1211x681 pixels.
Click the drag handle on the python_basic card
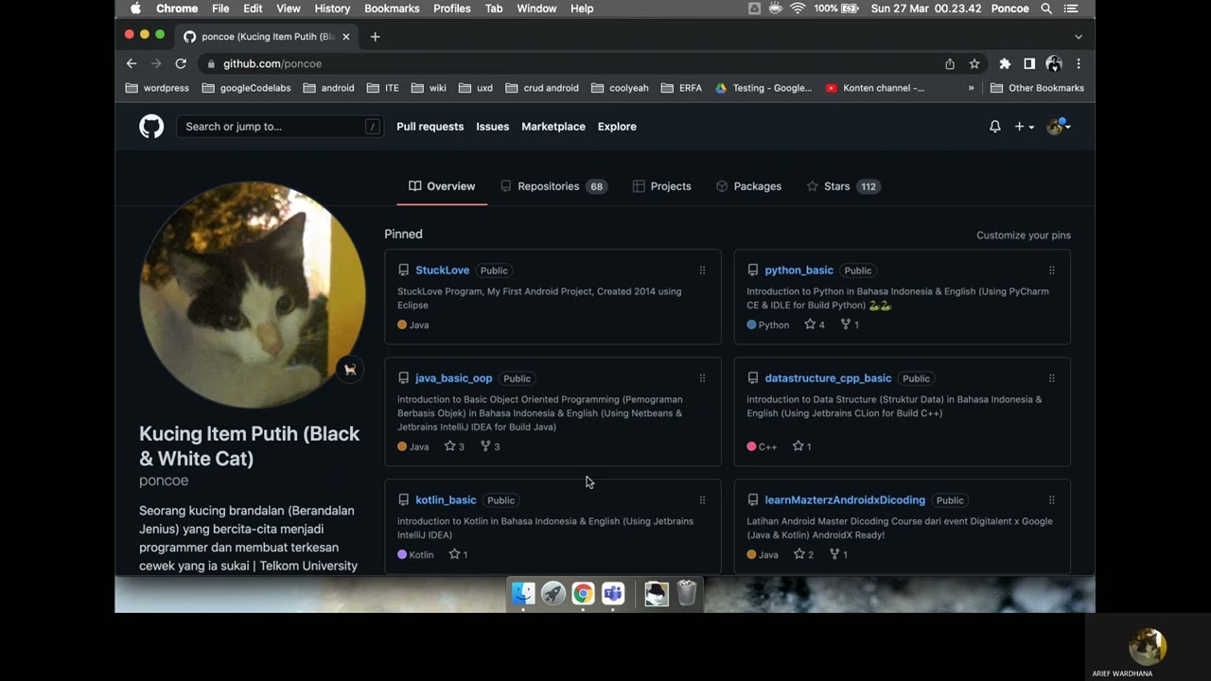point(1051,271)
